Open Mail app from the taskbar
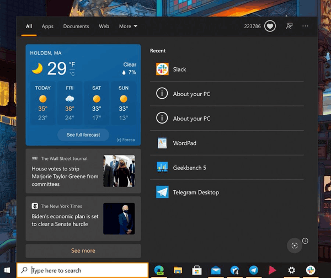Viewport: 331px width, 278px height. (216, 270)
